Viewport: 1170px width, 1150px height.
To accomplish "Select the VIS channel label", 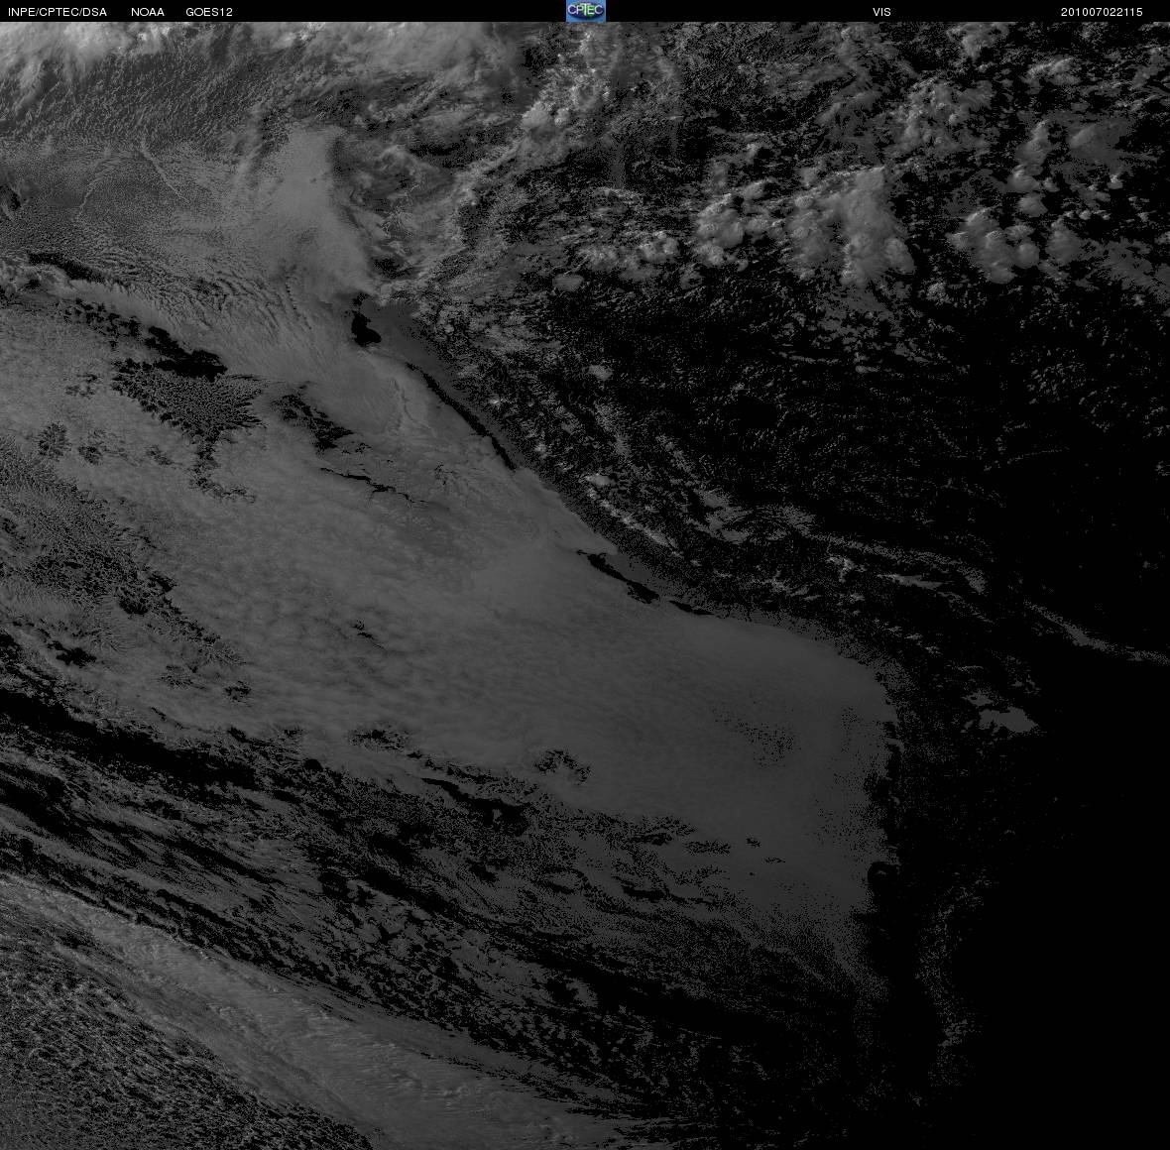I will [x=882, y=12].
